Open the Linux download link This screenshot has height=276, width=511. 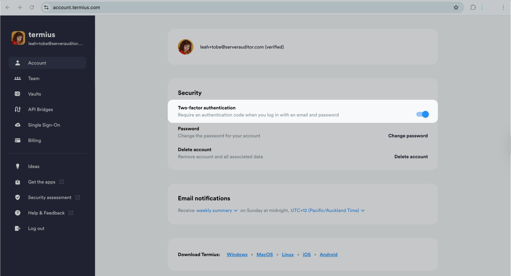click(x=288, y=255)
